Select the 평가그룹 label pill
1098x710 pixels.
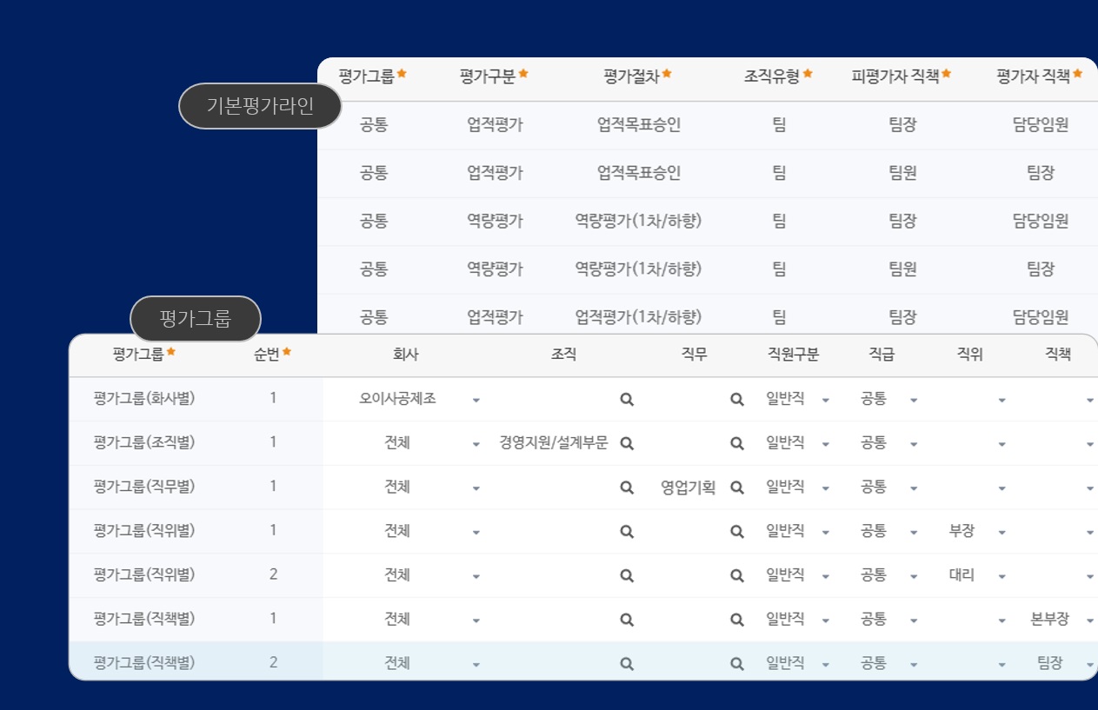[195, 319]
